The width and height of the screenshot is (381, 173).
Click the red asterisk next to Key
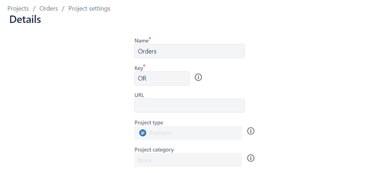(144, 66)
